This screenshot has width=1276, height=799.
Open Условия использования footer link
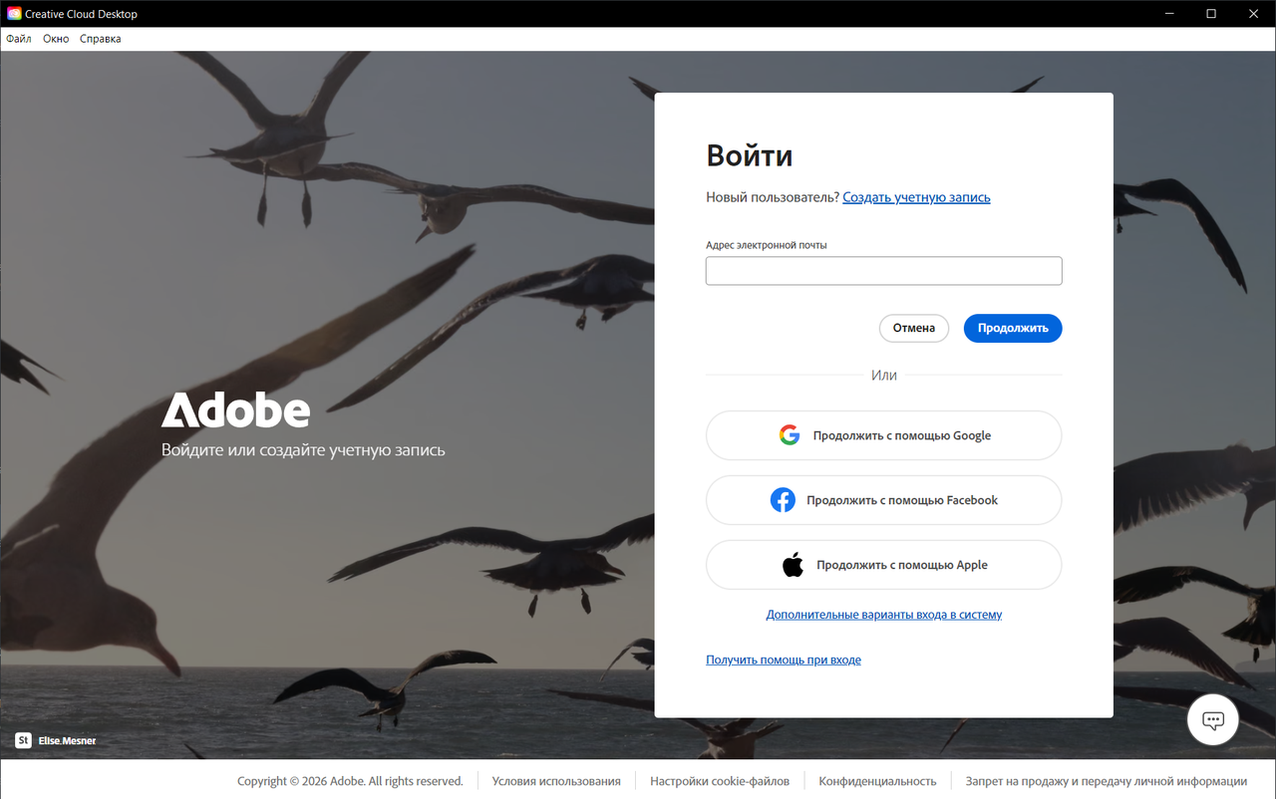coord(556,781)
